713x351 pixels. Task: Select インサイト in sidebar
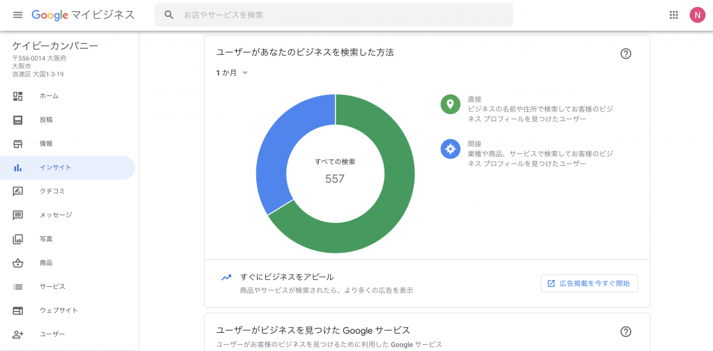[68, 168]
